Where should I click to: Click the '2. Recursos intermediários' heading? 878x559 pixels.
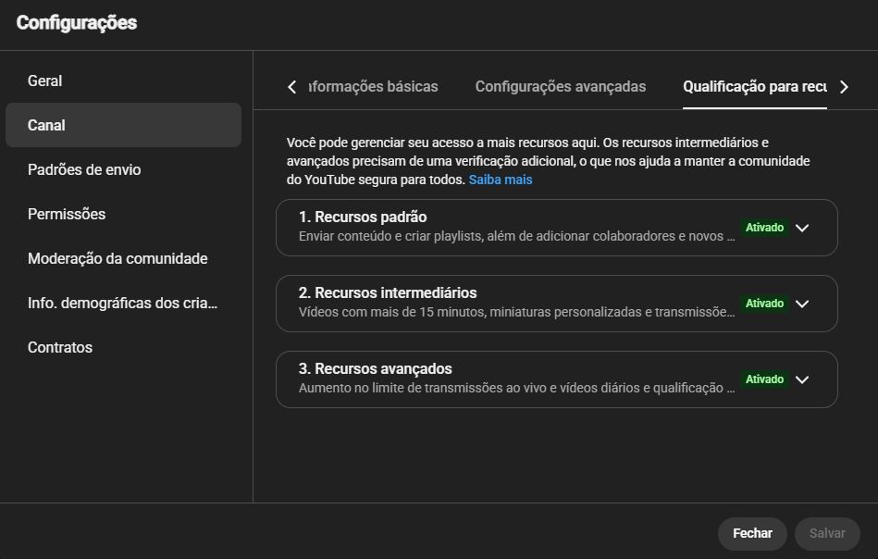388,293
